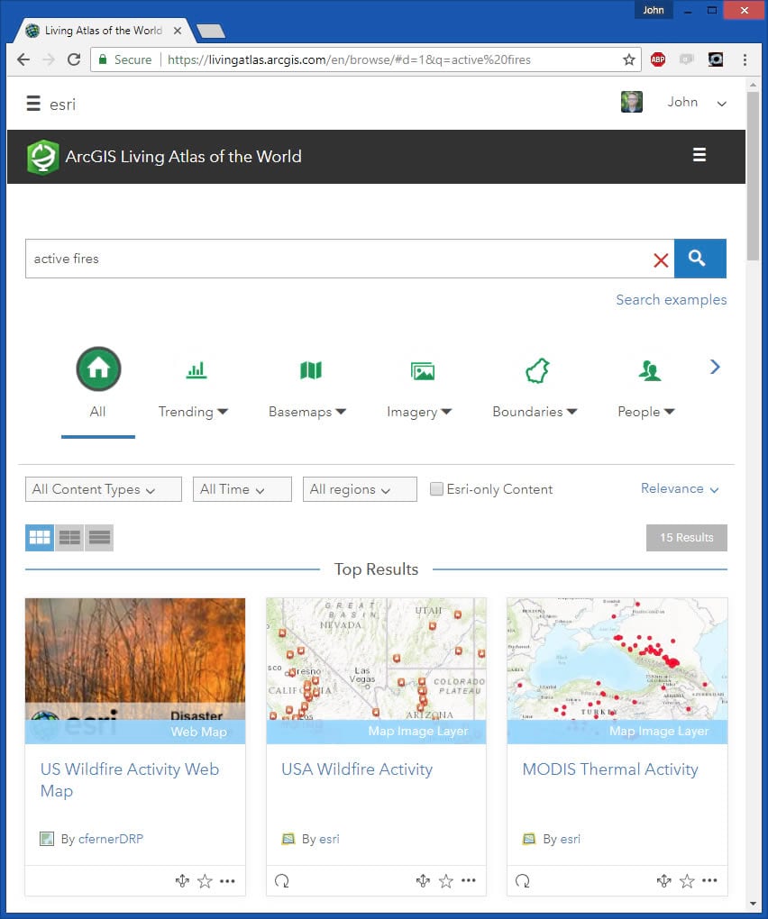This screenshot has width=768, height=919.
Task: Favorite US Wildfire Activity Web Map
Action: coord(205,881)
